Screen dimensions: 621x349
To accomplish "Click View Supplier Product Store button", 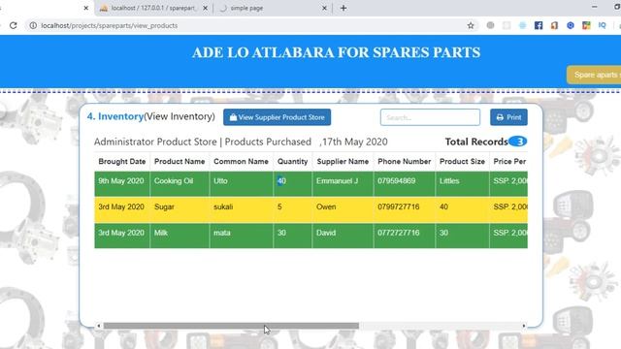I will 277,117.
